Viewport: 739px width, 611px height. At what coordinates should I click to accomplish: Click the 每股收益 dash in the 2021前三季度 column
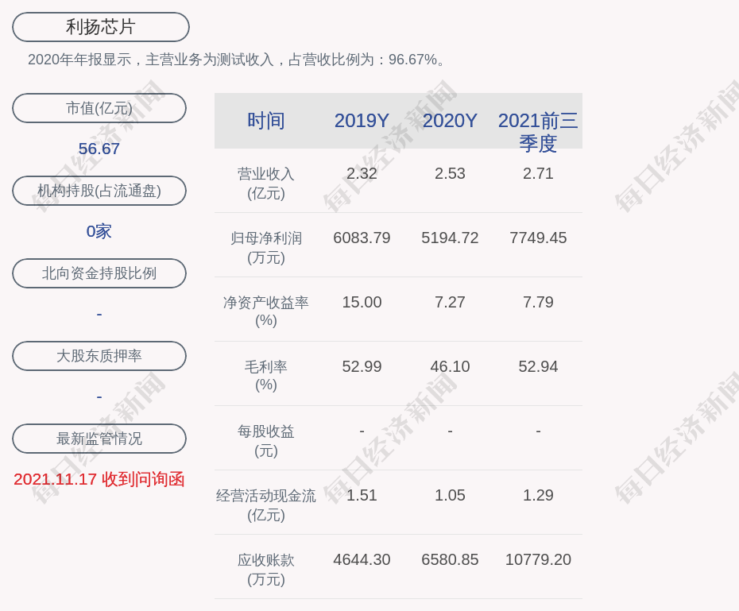[538, 431]
